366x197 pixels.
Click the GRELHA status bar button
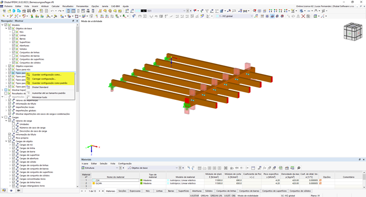(x=205, y=196)
